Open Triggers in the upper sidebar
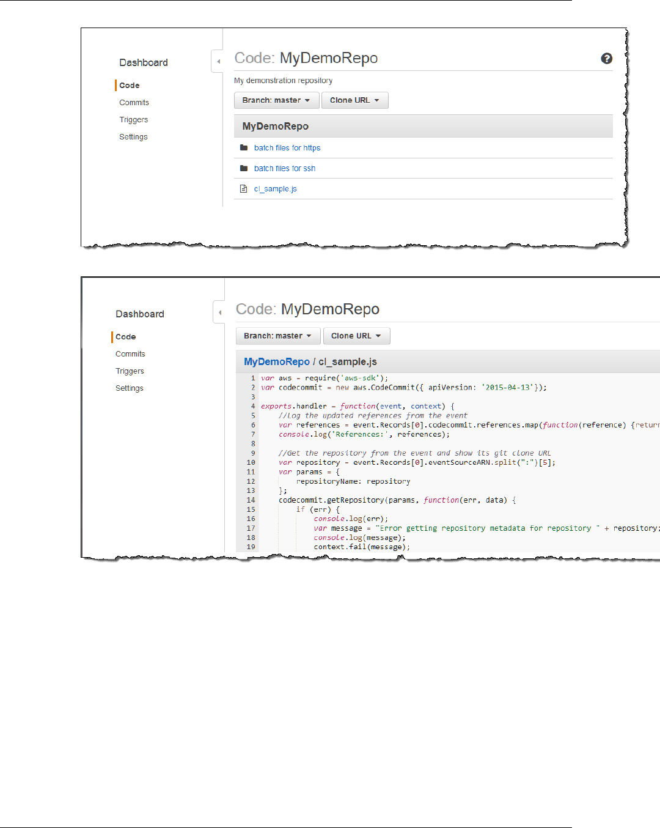 (134, 120)
